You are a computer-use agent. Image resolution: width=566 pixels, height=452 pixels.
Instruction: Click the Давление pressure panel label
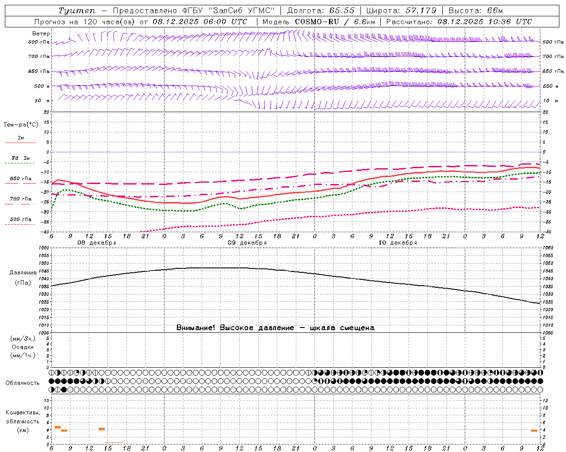[x=23, y=273]
